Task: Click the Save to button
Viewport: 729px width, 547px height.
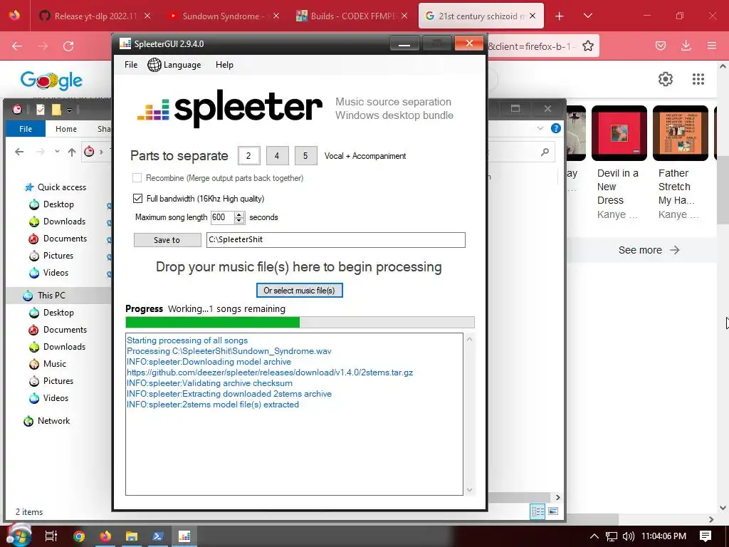Action: [167, 240]
